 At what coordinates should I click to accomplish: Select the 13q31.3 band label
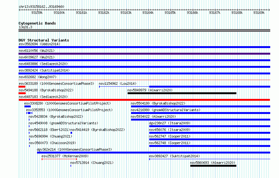(x=25, y=27)
